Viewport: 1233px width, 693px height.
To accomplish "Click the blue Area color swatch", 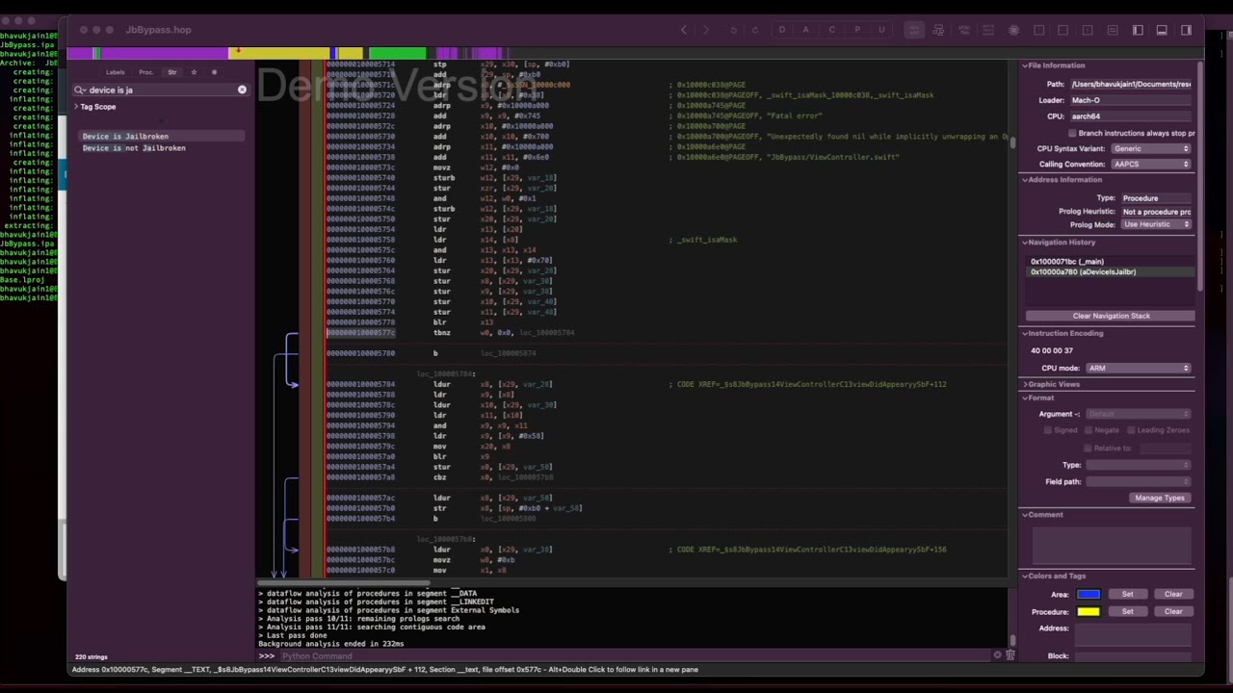I will (1089, 594).
